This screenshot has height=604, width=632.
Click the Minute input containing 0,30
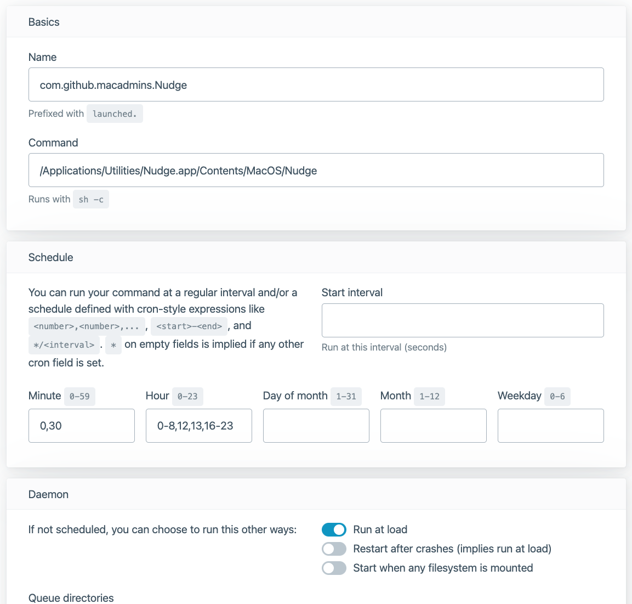[81, 426]
